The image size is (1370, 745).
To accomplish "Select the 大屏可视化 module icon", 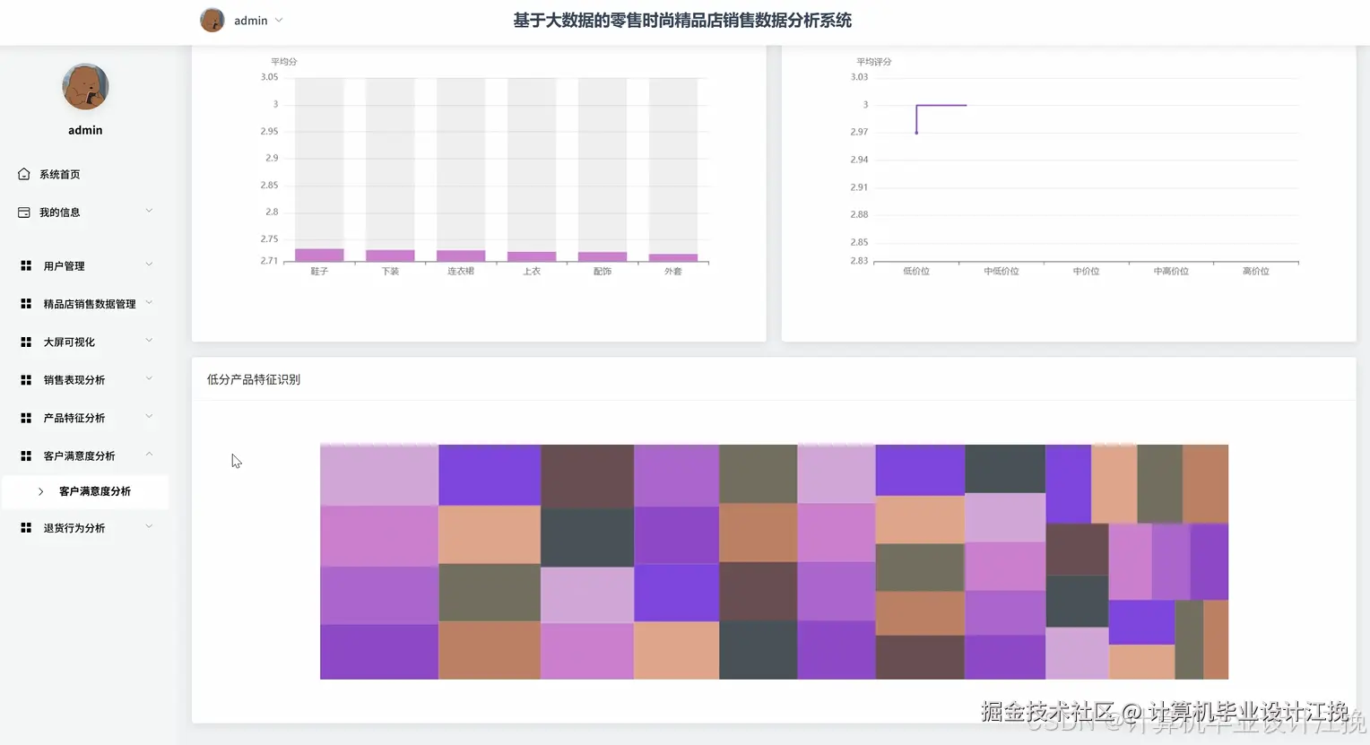I will pos(26,341).
